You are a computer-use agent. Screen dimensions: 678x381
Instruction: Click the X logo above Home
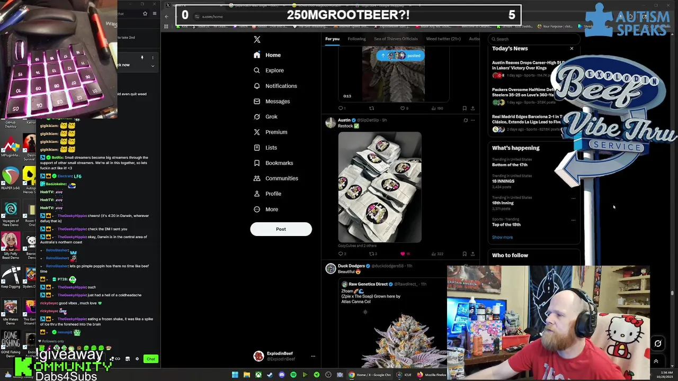pos(257,39)
